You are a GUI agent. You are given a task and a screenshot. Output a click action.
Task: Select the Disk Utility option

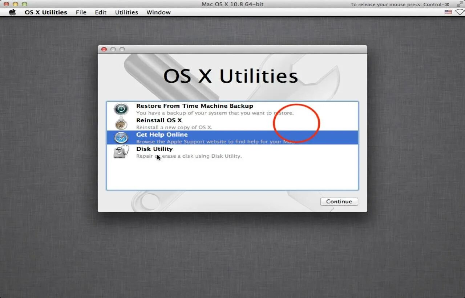click(x=232, y=152)
